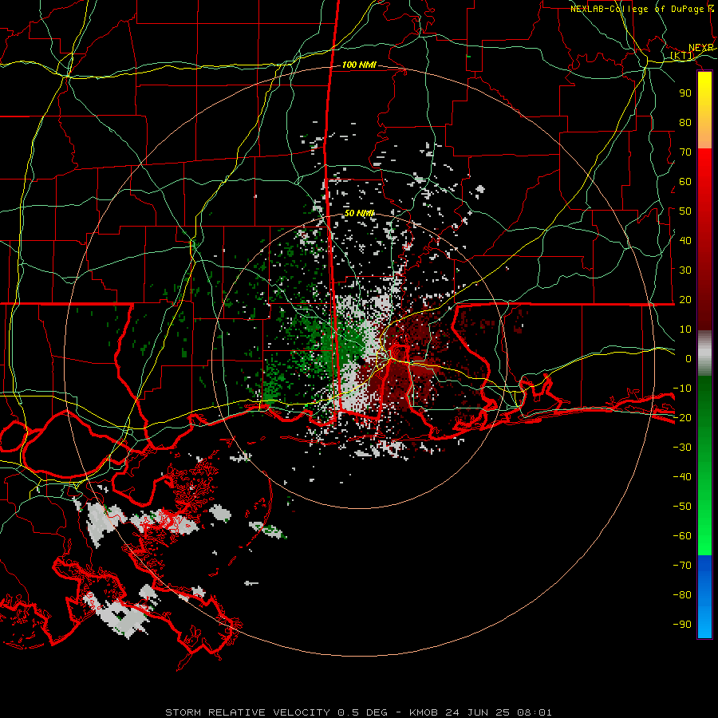This screenshot has height=718, width=718.
Task: Select the 70 value on the velocity scale
Action: (x=685, y=152)
